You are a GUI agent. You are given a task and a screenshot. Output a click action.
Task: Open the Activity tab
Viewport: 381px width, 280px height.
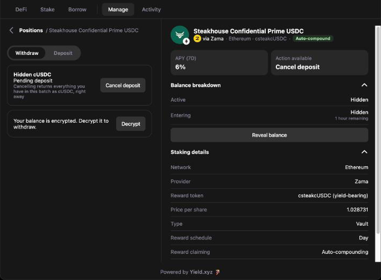click(151, 10)
